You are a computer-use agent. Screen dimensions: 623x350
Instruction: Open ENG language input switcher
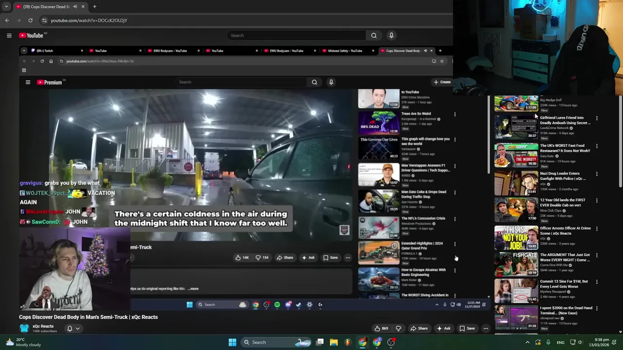[x=561, y=342]
